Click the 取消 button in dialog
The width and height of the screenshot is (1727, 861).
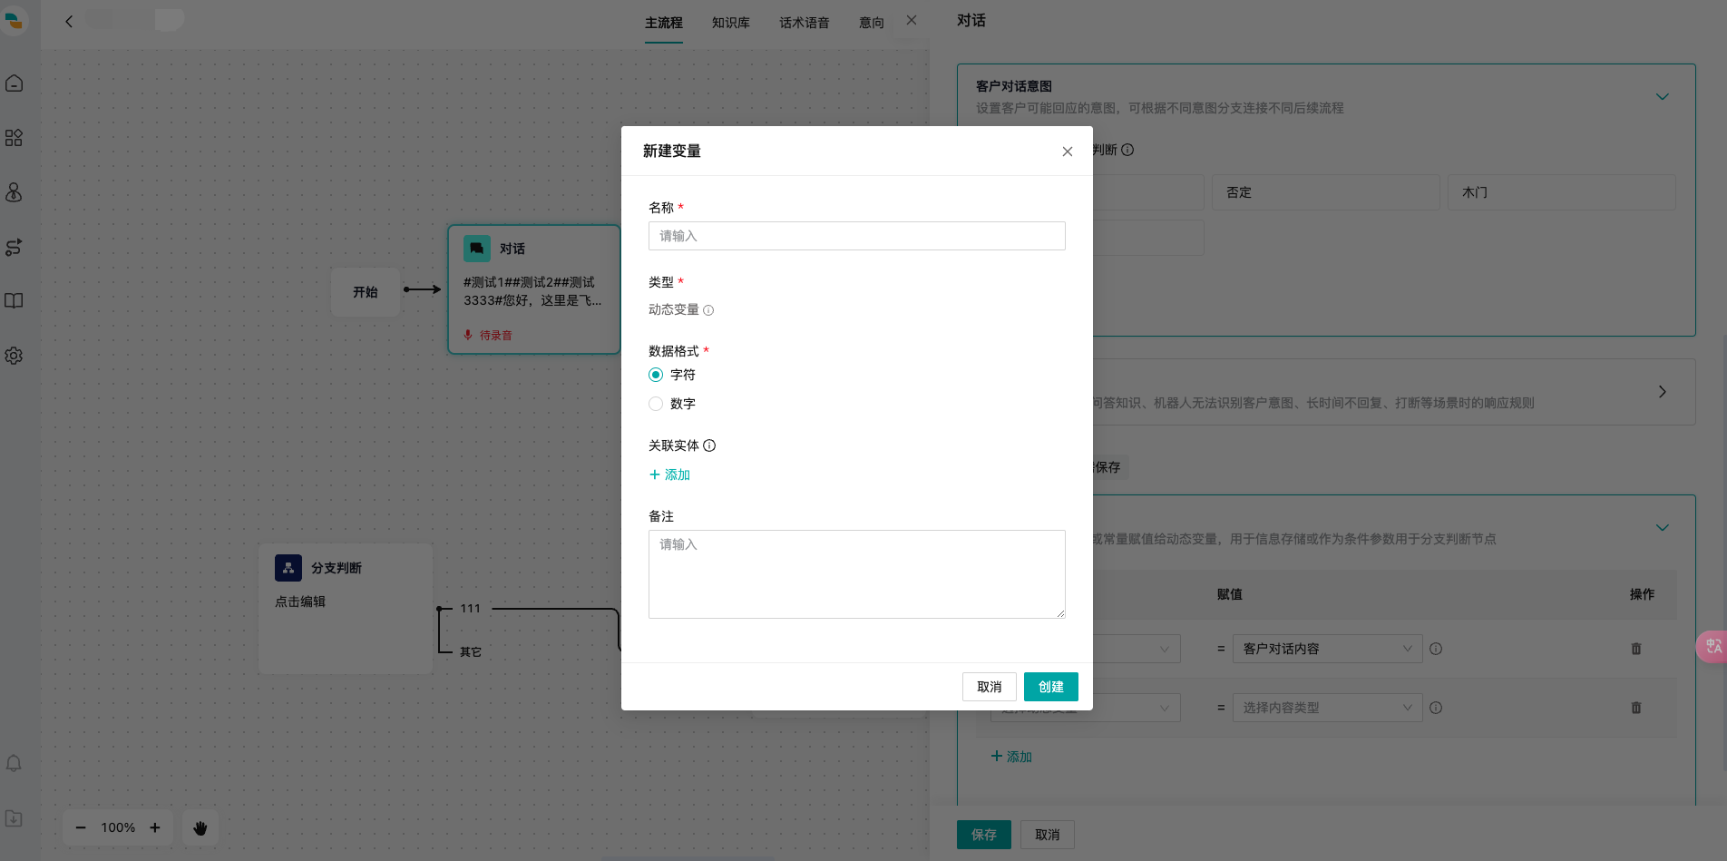990,687
